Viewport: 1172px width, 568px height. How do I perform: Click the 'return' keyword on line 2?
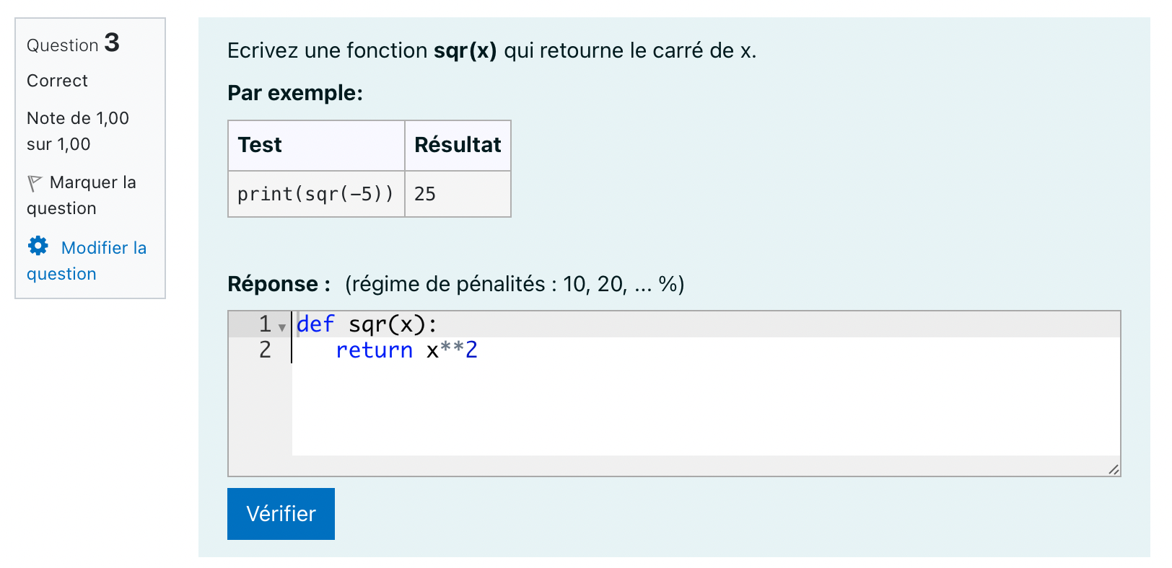coord(374,350)
